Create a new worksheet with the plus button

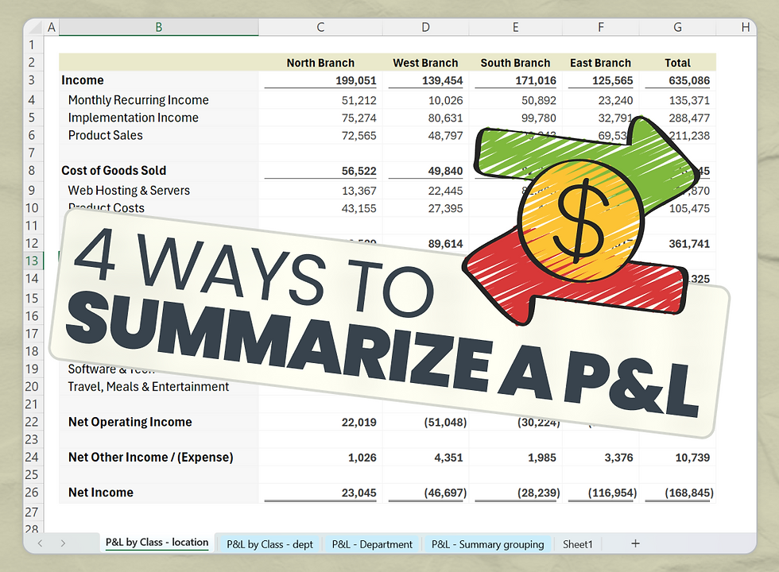coord(635,543)
